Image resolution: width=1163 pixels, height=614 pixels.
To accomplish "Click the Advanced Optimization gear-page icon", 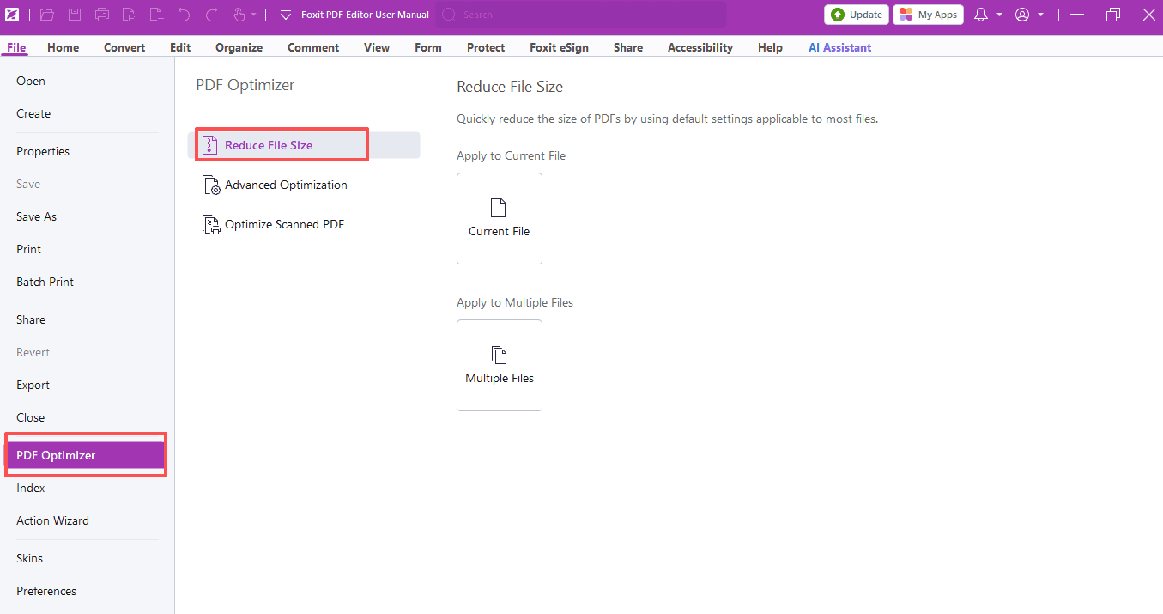I will [211, 185].
